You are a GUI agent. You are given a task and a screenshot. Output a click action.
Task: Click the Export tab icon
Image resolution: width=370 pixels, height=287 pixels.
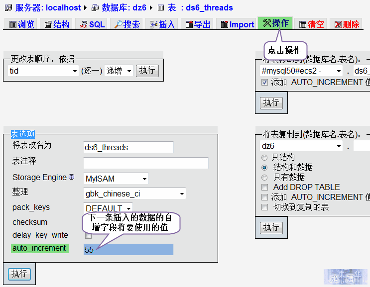(x=189, y=24)
